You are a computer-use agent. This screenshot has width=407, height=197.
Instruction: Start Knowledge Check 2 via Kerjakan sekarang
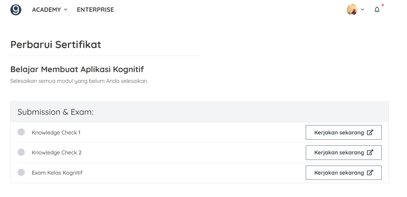(343, 152)
